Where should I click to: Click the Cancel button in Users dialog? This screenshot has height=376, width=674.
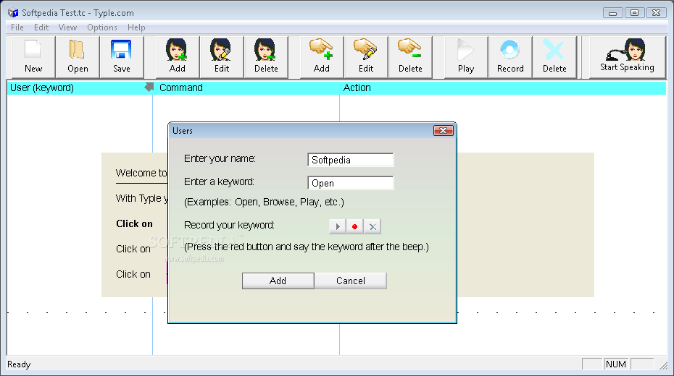point(351,281)
